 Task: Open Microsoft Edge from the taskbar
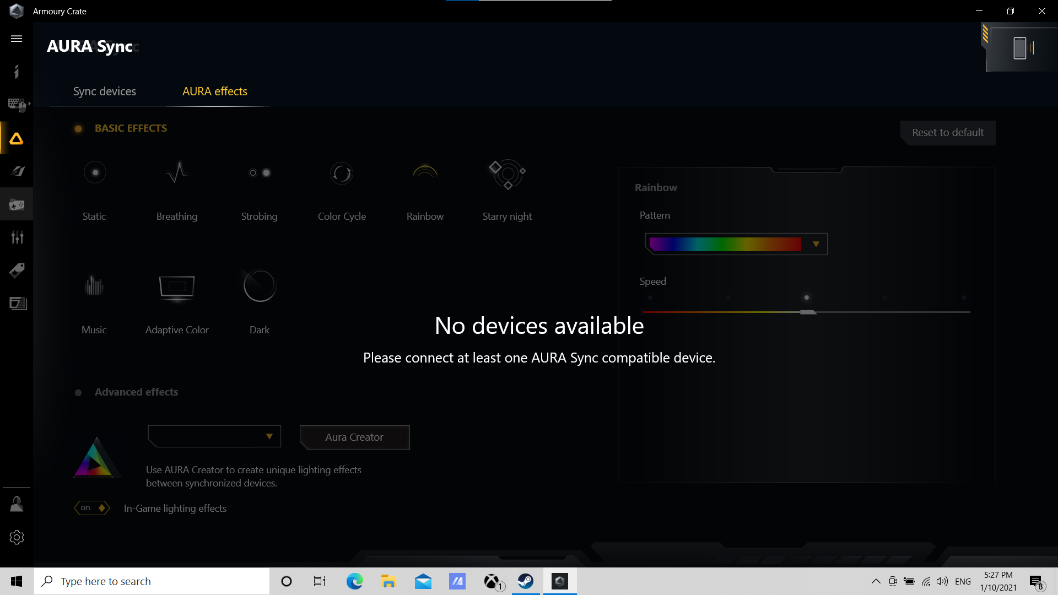click(x=355, y=581)
